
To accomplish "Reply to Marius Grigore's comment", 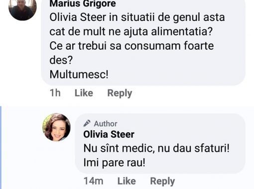I will click(120, 93).
